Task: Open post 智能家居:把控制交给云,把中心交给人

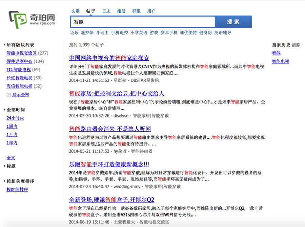Action: (117, 93)
